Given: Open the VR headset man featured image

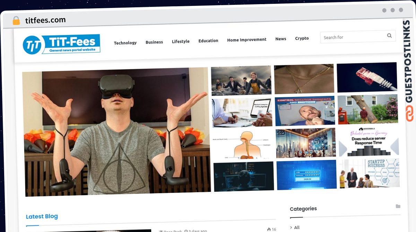Looking at the screenshot, I should [117, 132].
